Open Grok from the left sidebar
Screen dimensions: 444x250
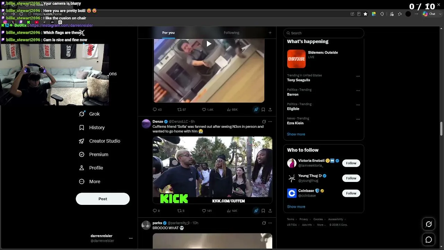[x=89, y=114]
